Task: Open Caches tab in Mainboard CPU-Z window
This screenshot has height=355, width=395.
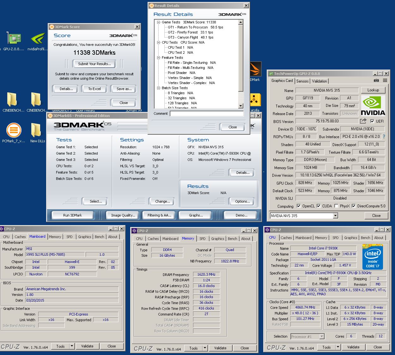Action: 20,237
